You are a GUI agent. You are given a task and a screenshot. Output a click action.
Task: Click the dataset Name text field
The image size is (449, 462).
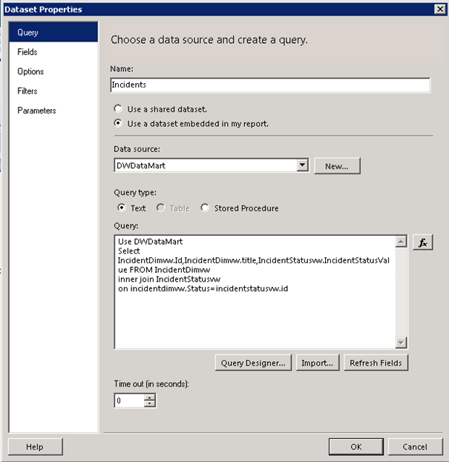(x=270, y=85)
